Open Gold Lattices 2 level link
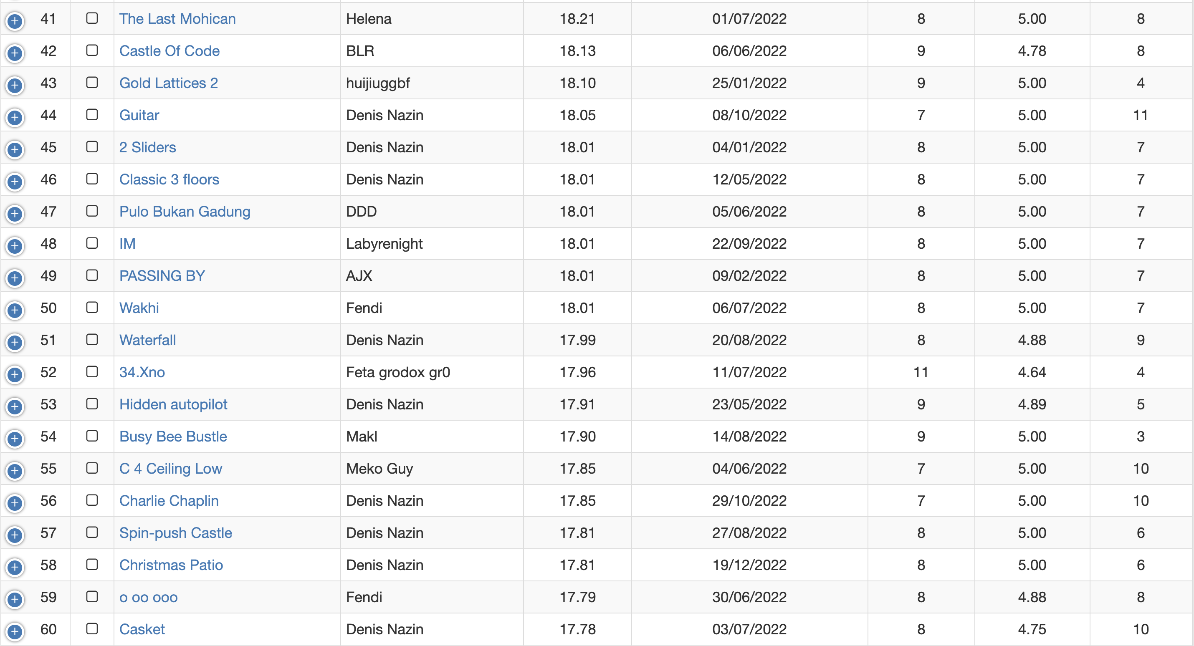Viewport: 1194px width, 646px height. (x=168, y=83)
